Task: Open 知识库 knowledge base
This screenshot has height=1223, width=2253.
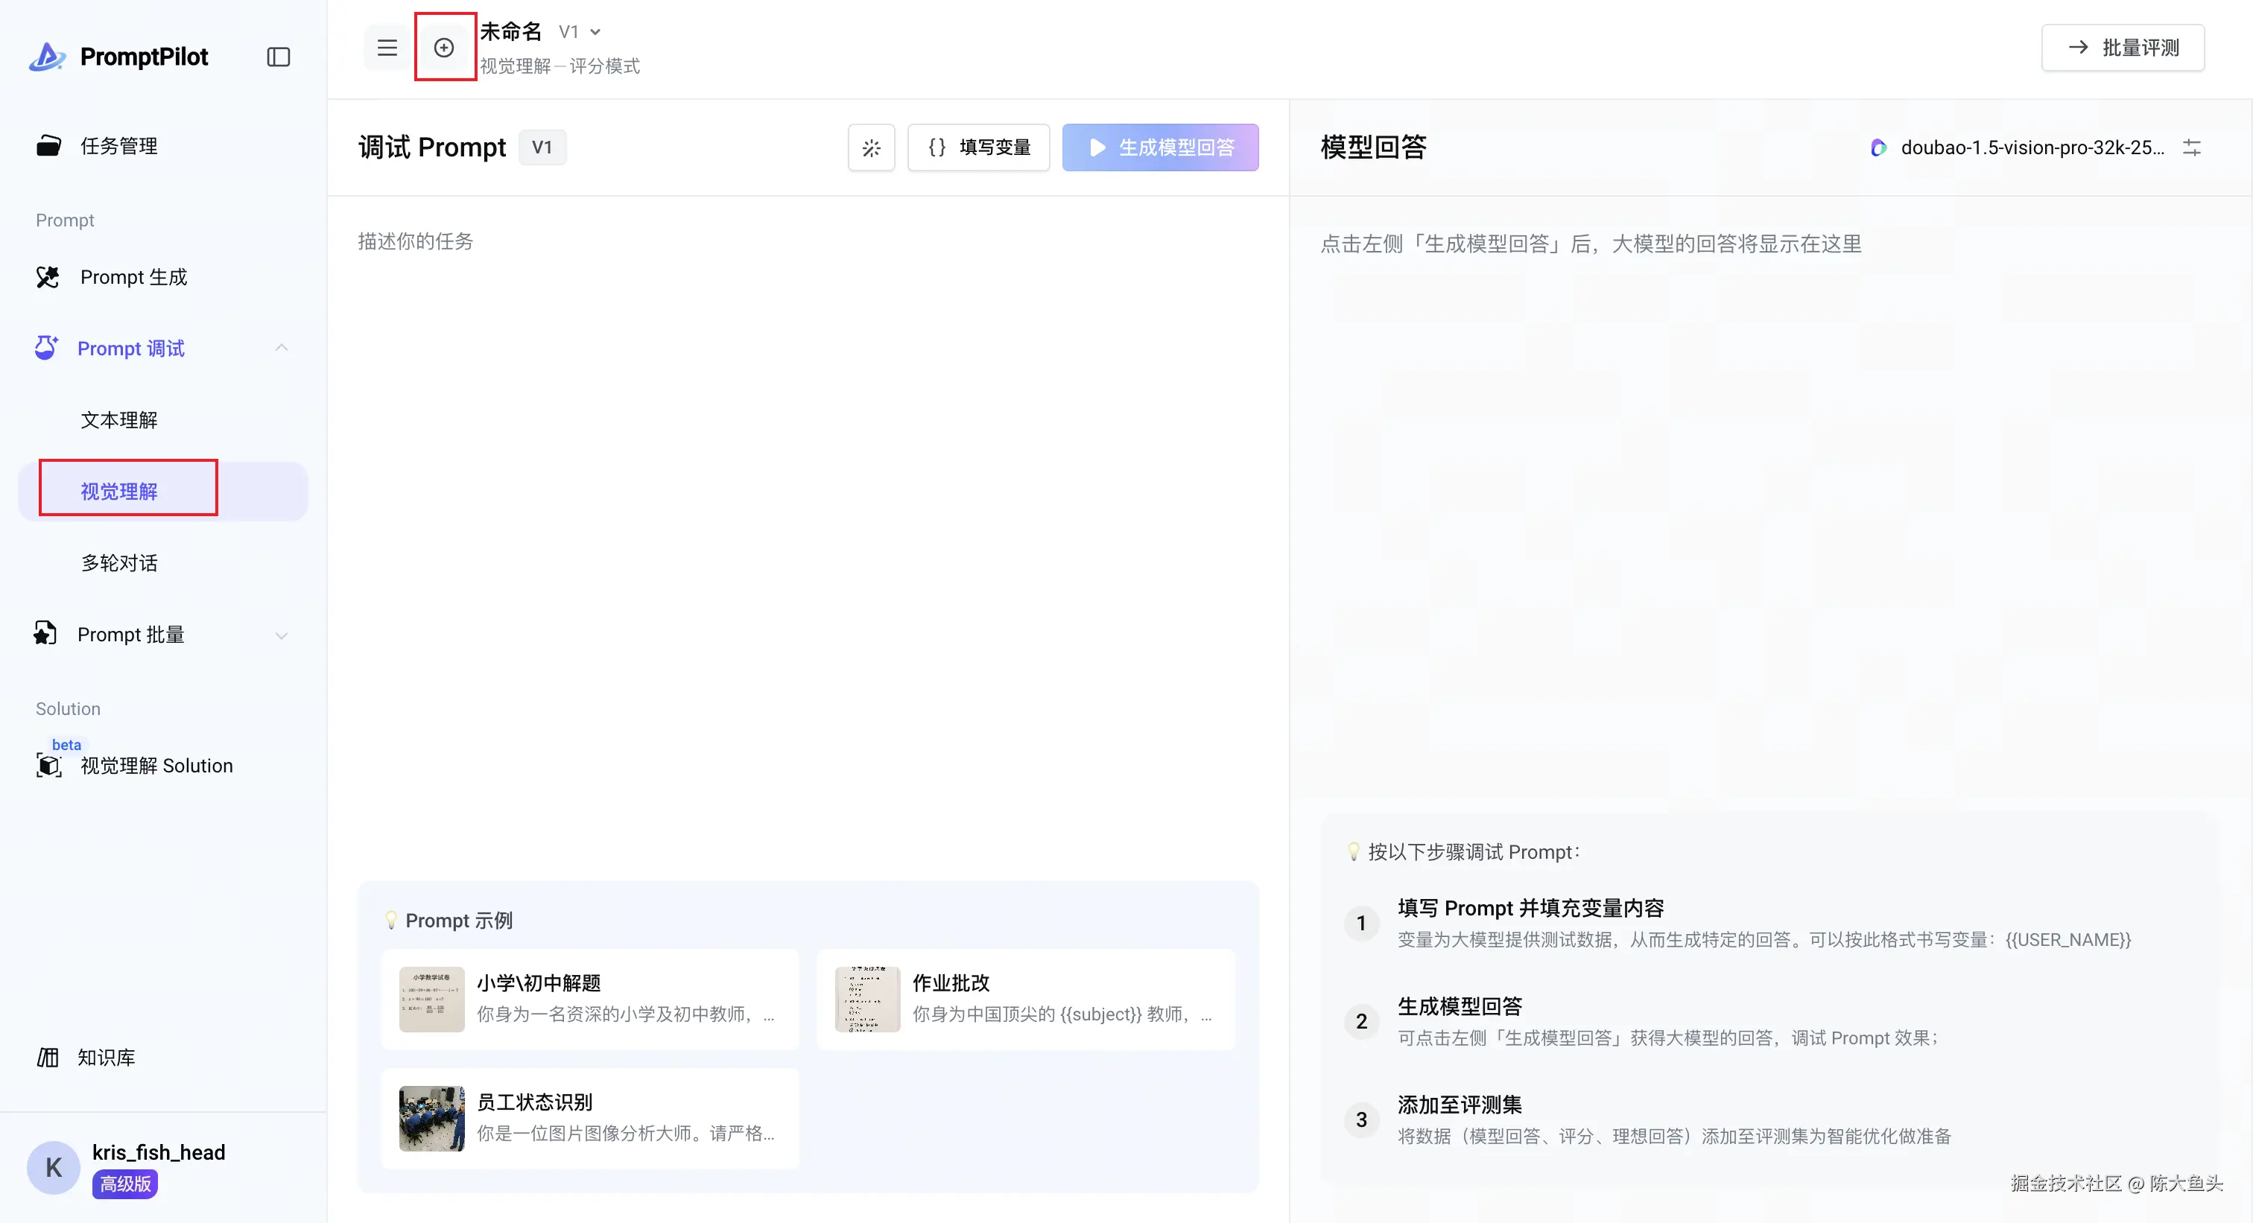Action: (105, 1057)
